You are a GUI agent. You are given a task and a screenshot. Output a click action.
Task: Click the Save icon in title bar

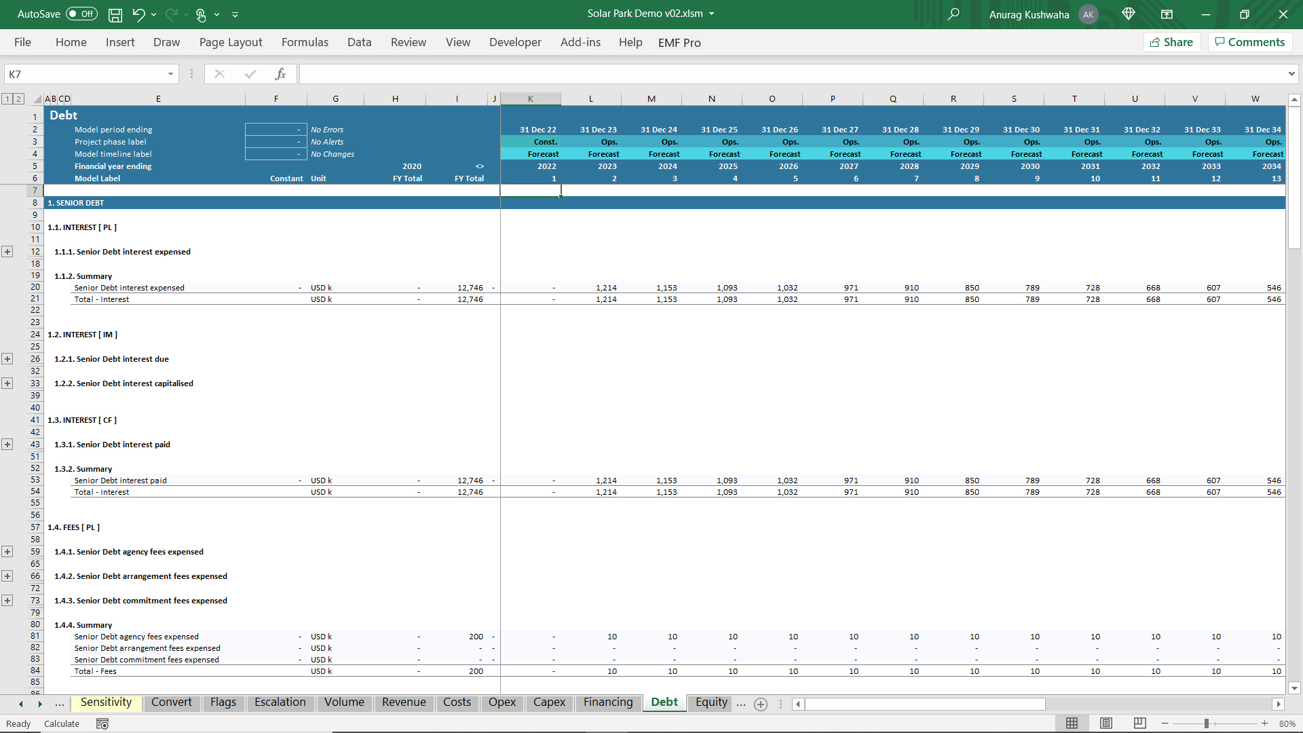click(115, 14)
